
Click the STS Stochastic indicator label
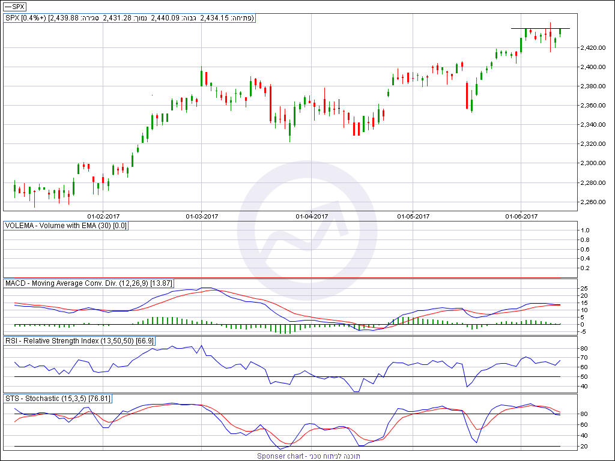[58, 399]
